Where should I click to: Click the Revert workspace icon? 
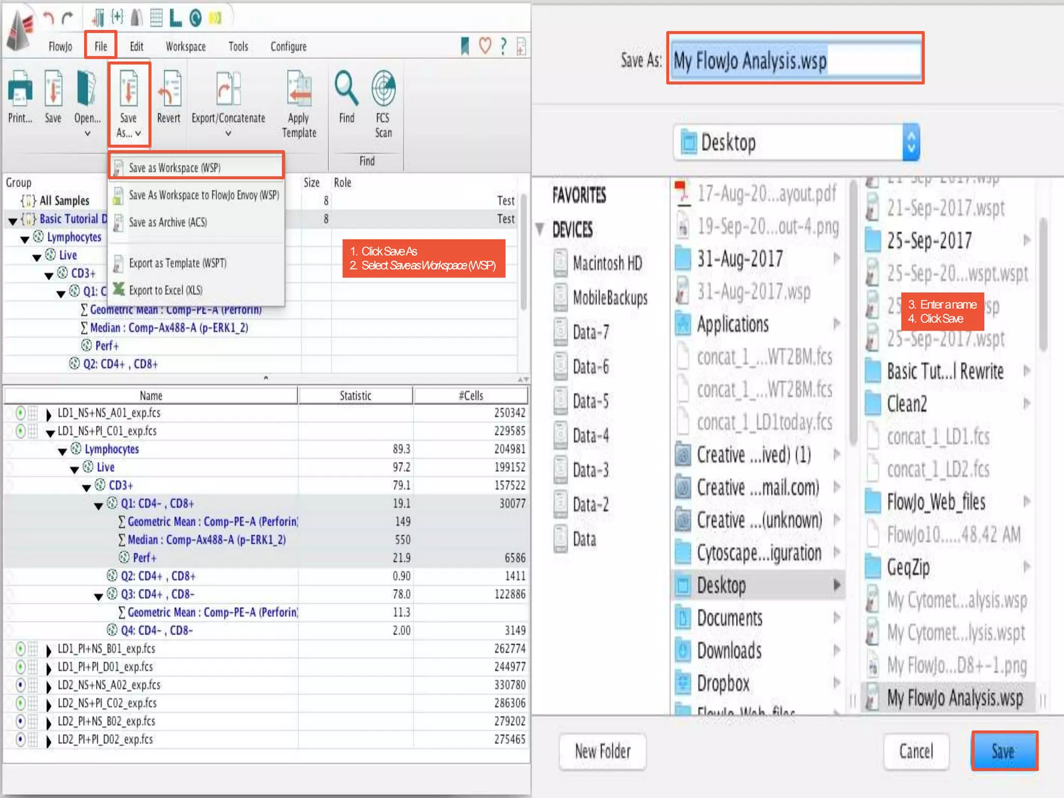pos(169,89)
